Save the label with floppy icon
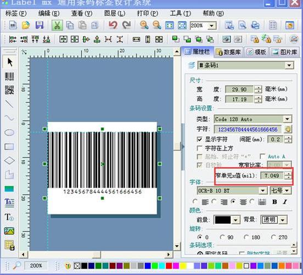 tap(39, 25)
